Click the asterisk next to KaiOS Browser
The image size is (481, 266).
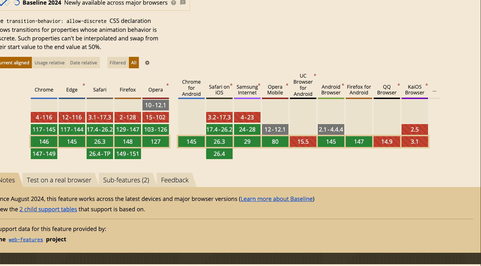point(427,85)
